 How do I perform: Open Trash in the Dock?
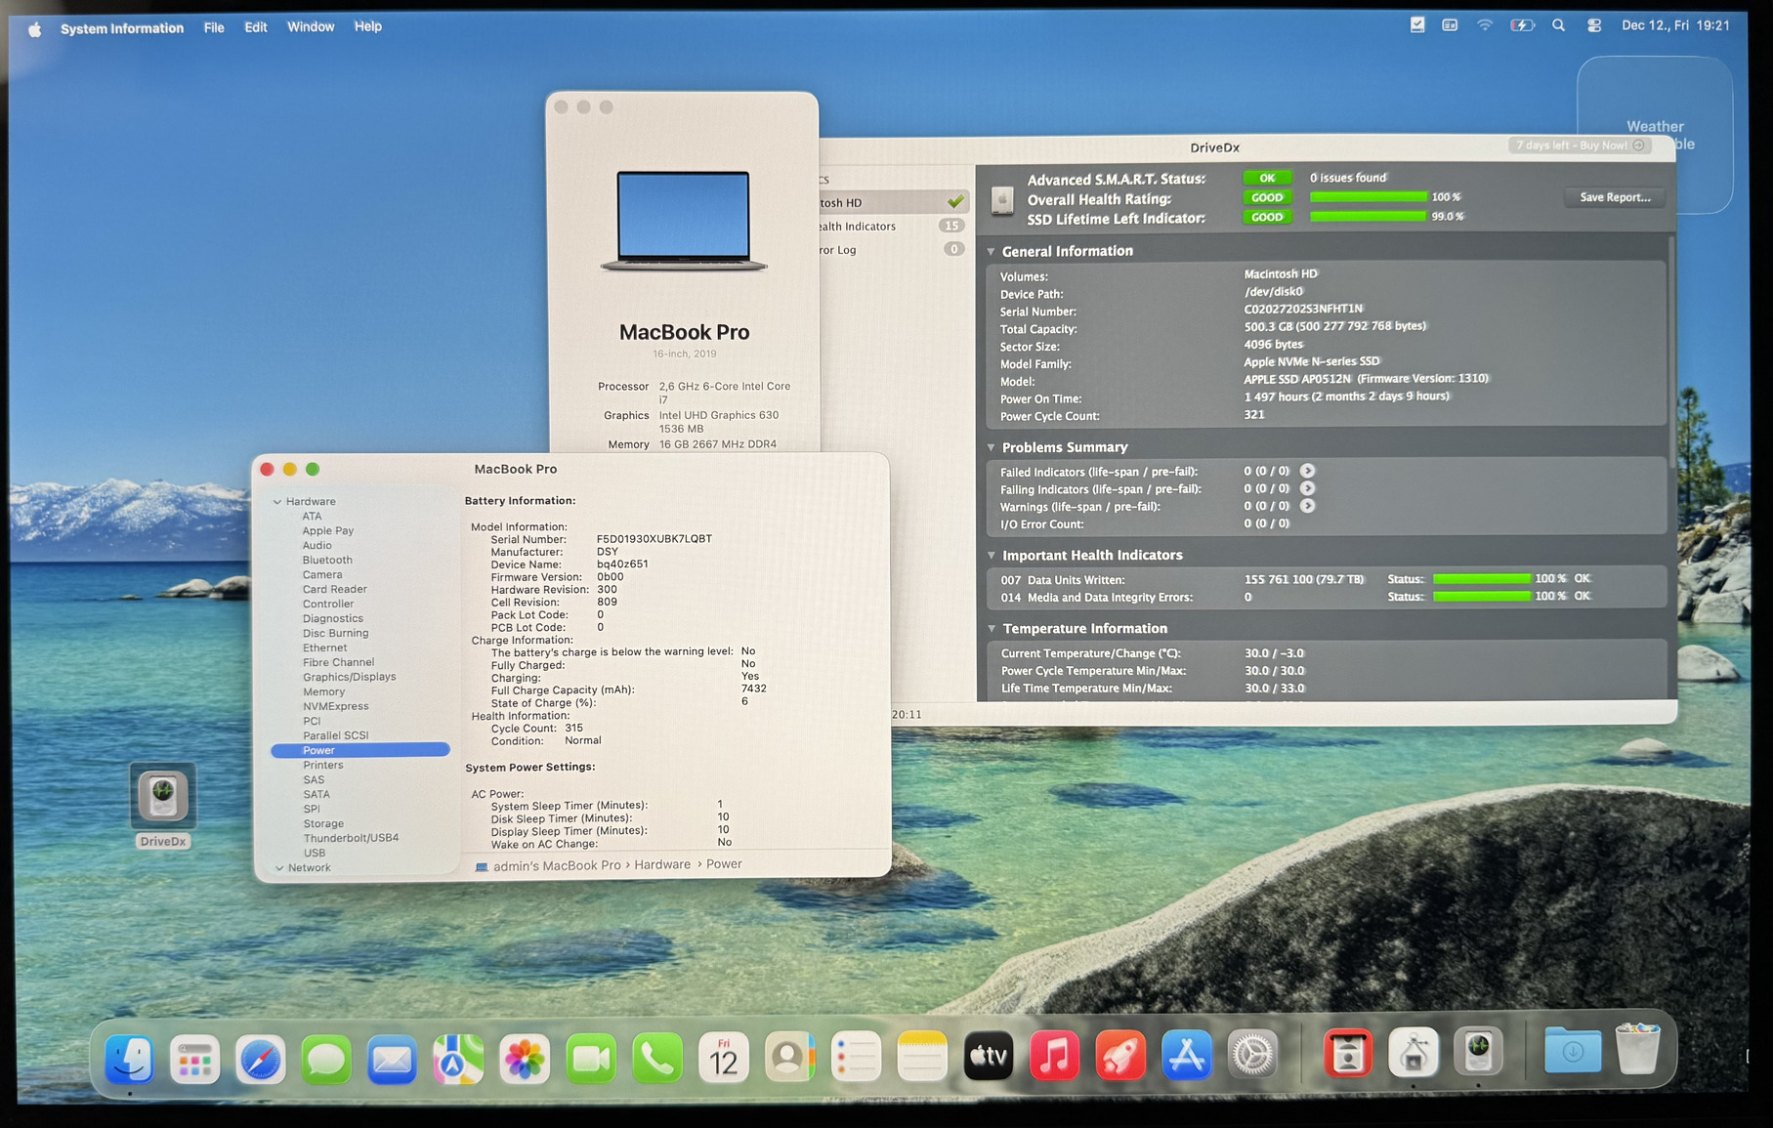tap(1637, 1051)
